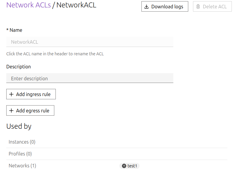233x176 pixels.
Task: Click the download arrow icon
Action: (146, 7)
